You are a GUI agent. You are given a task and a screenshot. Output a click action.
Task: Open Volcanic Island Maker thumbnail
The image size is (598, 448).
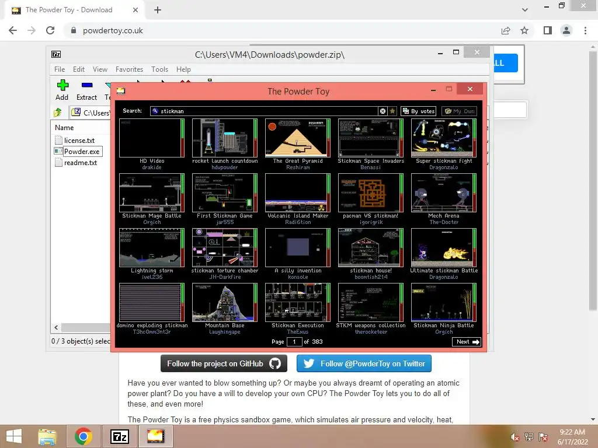point(297,192)
